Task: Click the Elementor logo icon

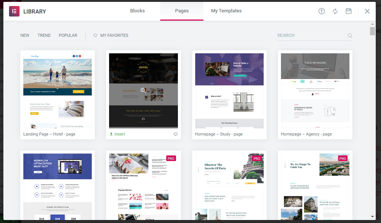Action: 14,11
